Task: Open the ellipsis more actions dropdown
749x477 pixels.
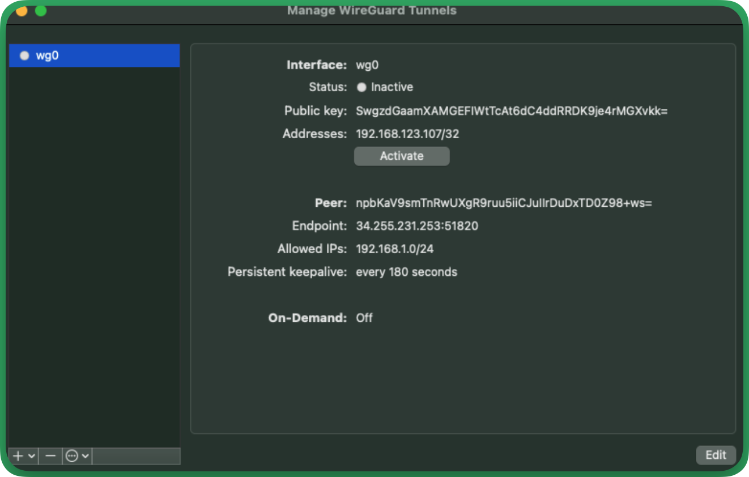Action: (77, 456)
